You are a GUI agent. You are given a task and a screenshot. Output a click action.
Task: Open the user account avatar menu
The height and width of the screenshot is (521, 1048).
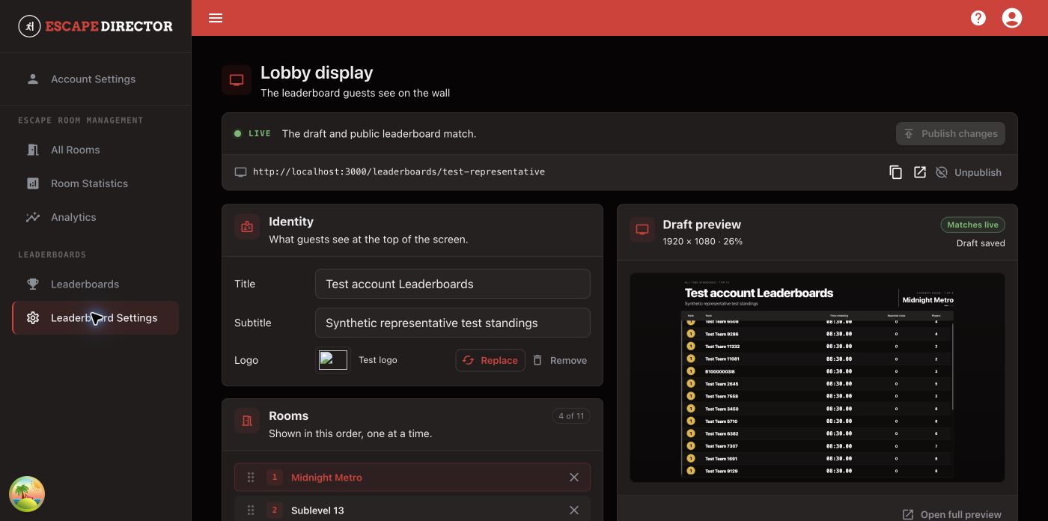(x=1012, y=18)
